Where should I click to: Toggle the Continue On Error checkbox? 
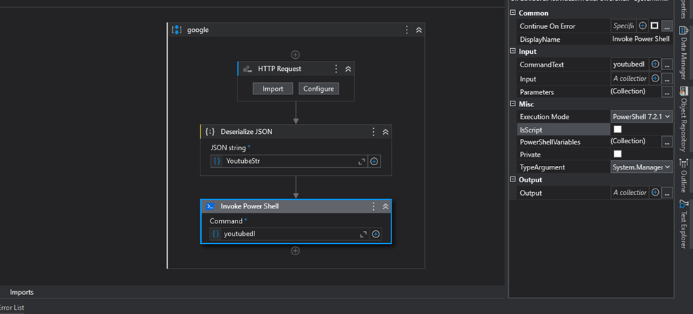pos(655,26)
